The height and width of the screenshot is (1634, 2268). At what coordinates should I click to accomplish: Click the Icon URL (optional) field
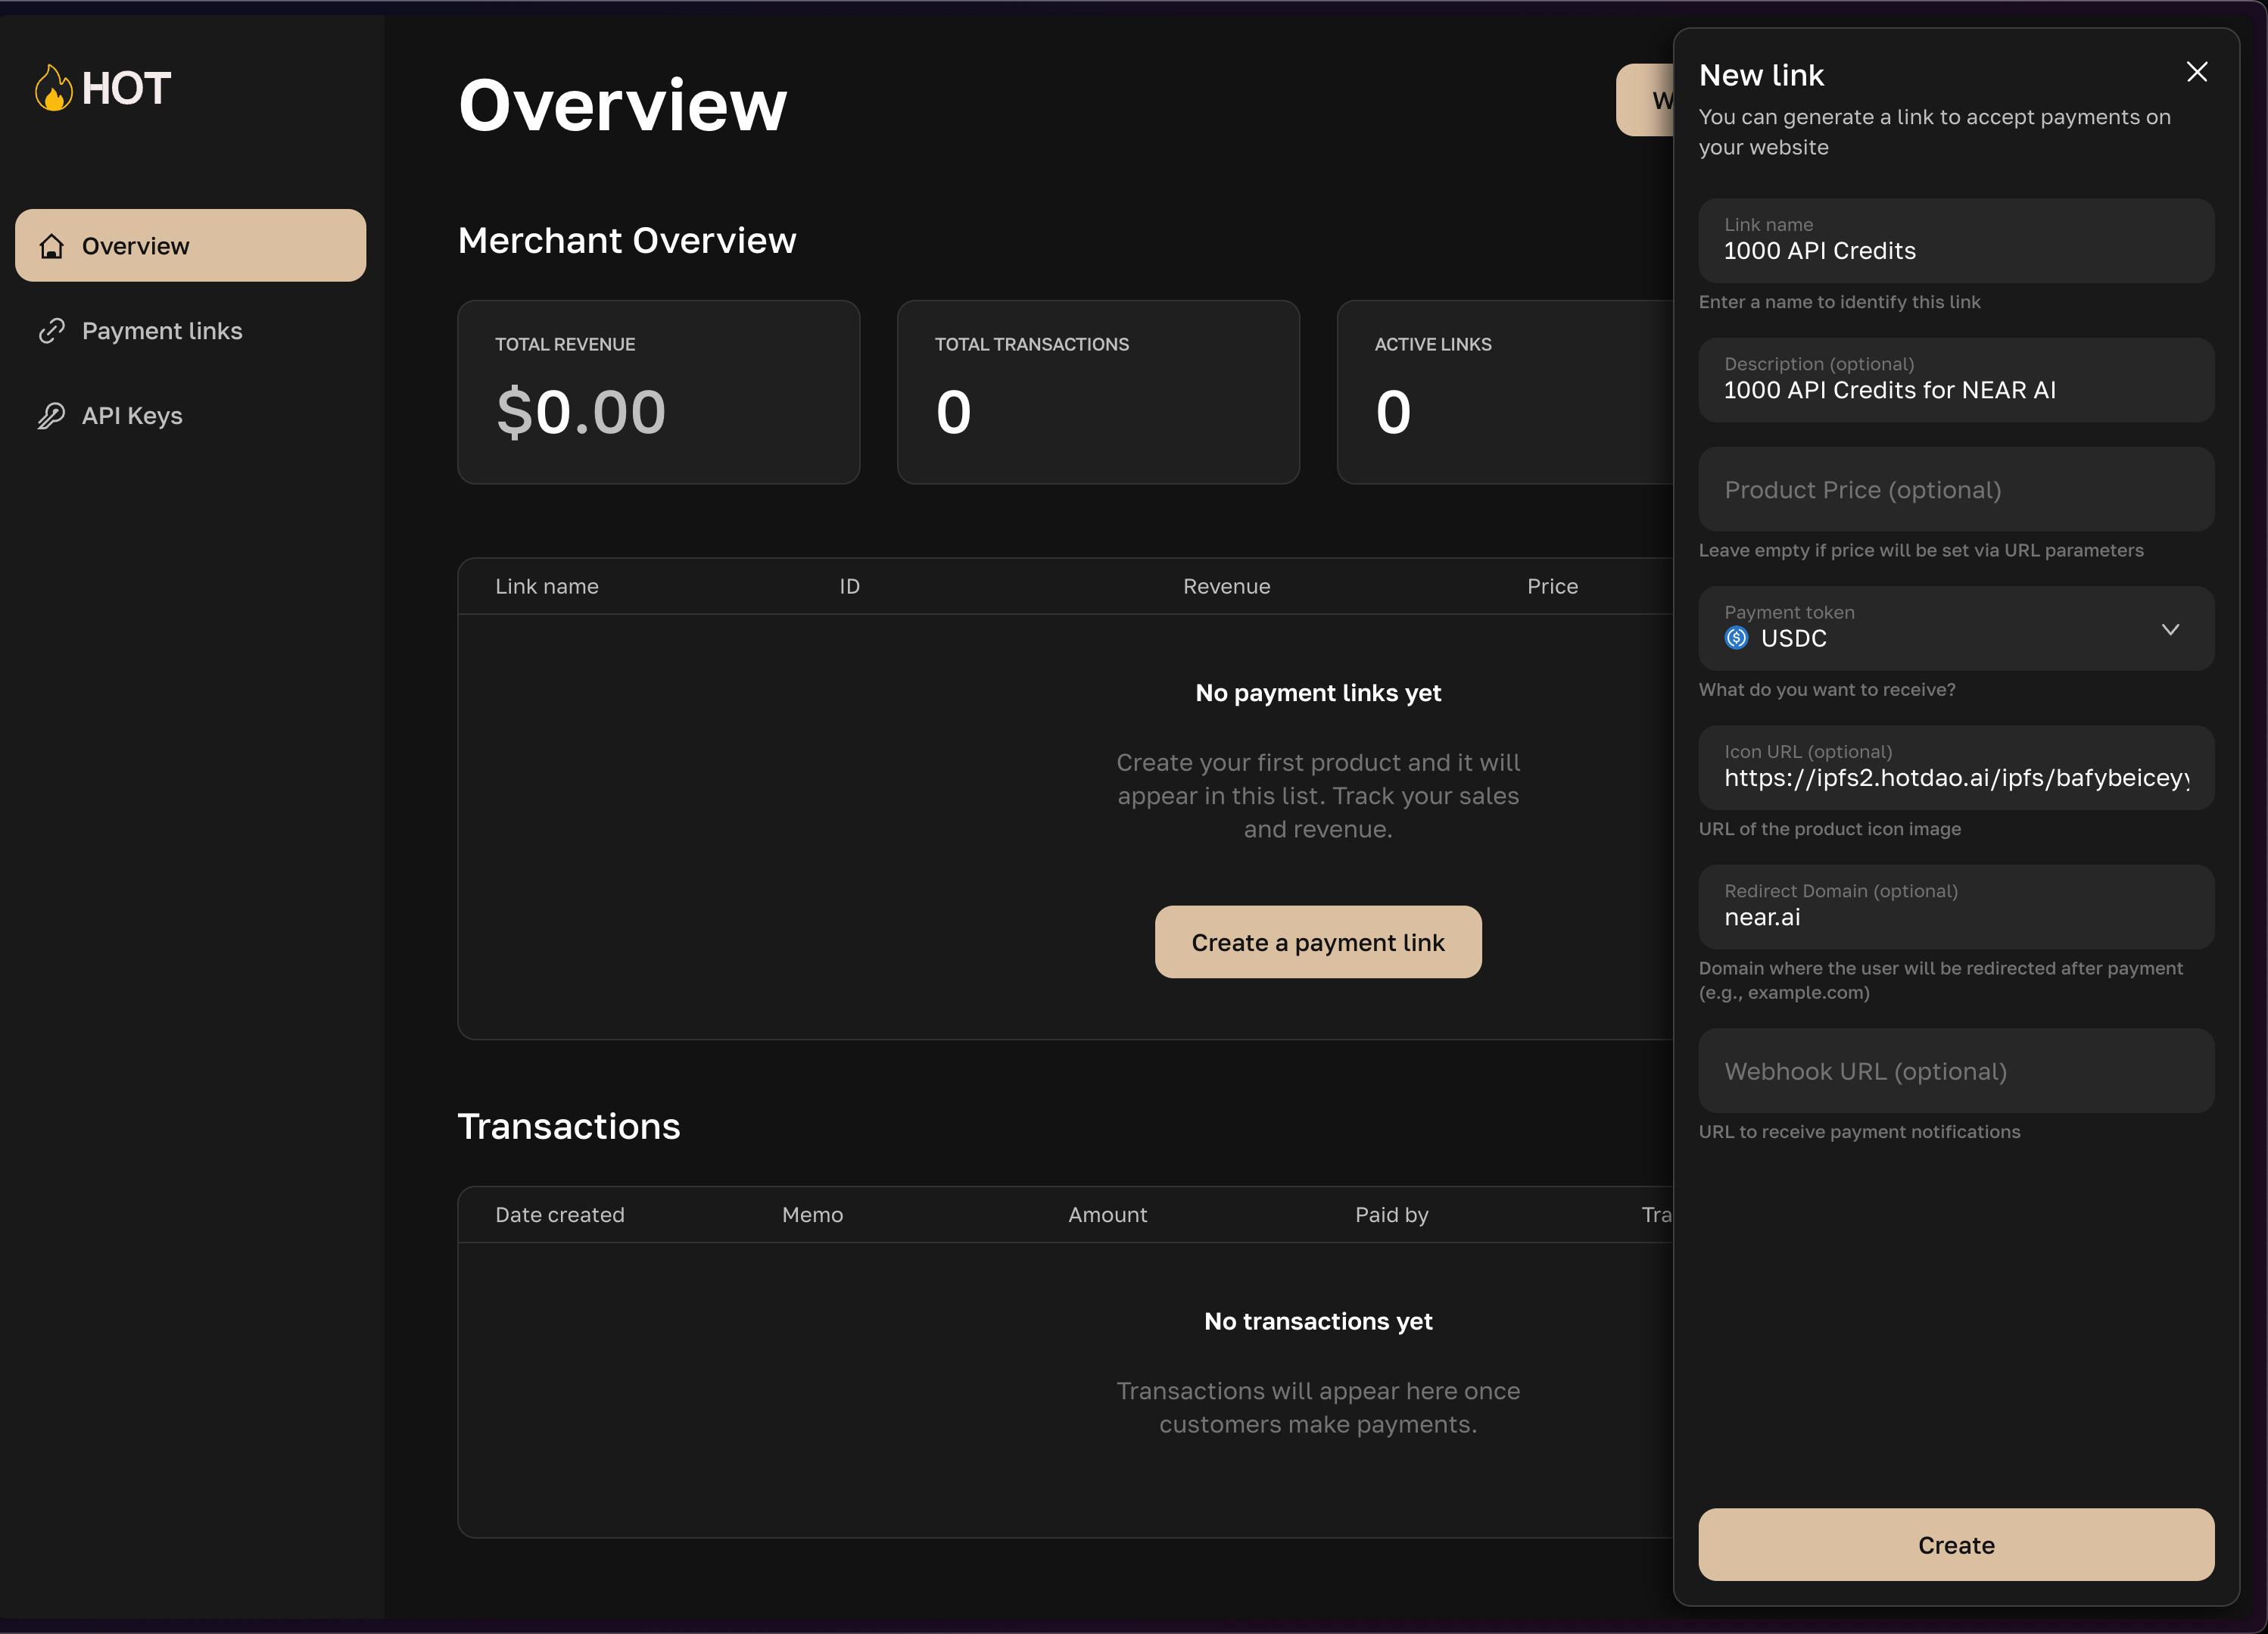pyautogui.click(x=1955, y=777)
